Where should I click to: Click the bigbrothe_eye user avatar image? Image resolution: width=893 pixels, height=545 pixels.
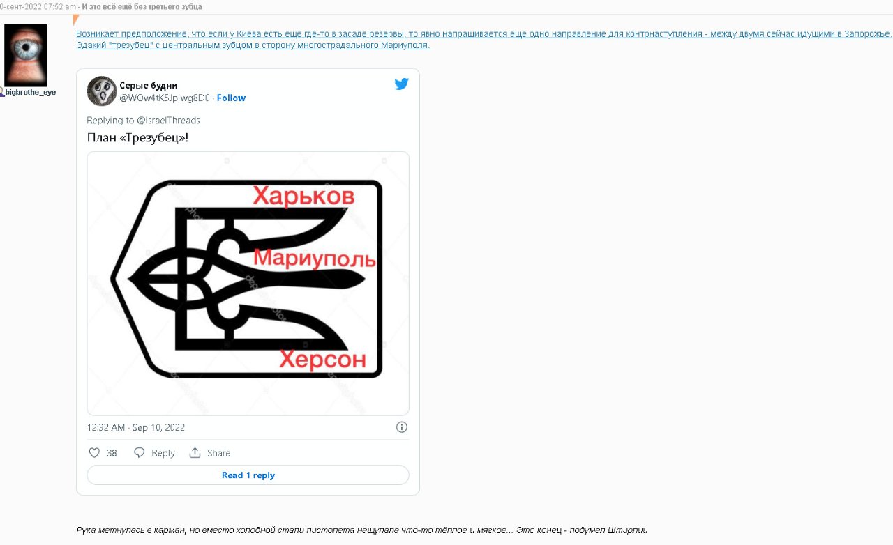26,55
